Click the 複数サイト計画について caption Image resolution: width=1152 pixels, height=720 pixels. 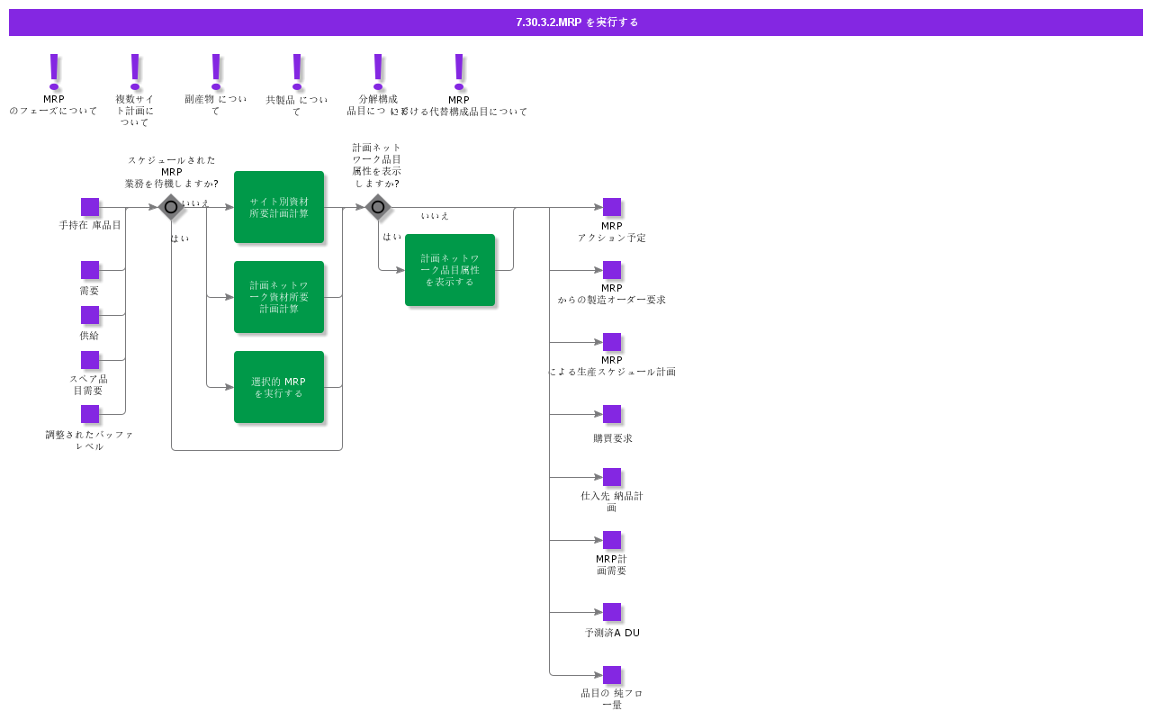135,111
